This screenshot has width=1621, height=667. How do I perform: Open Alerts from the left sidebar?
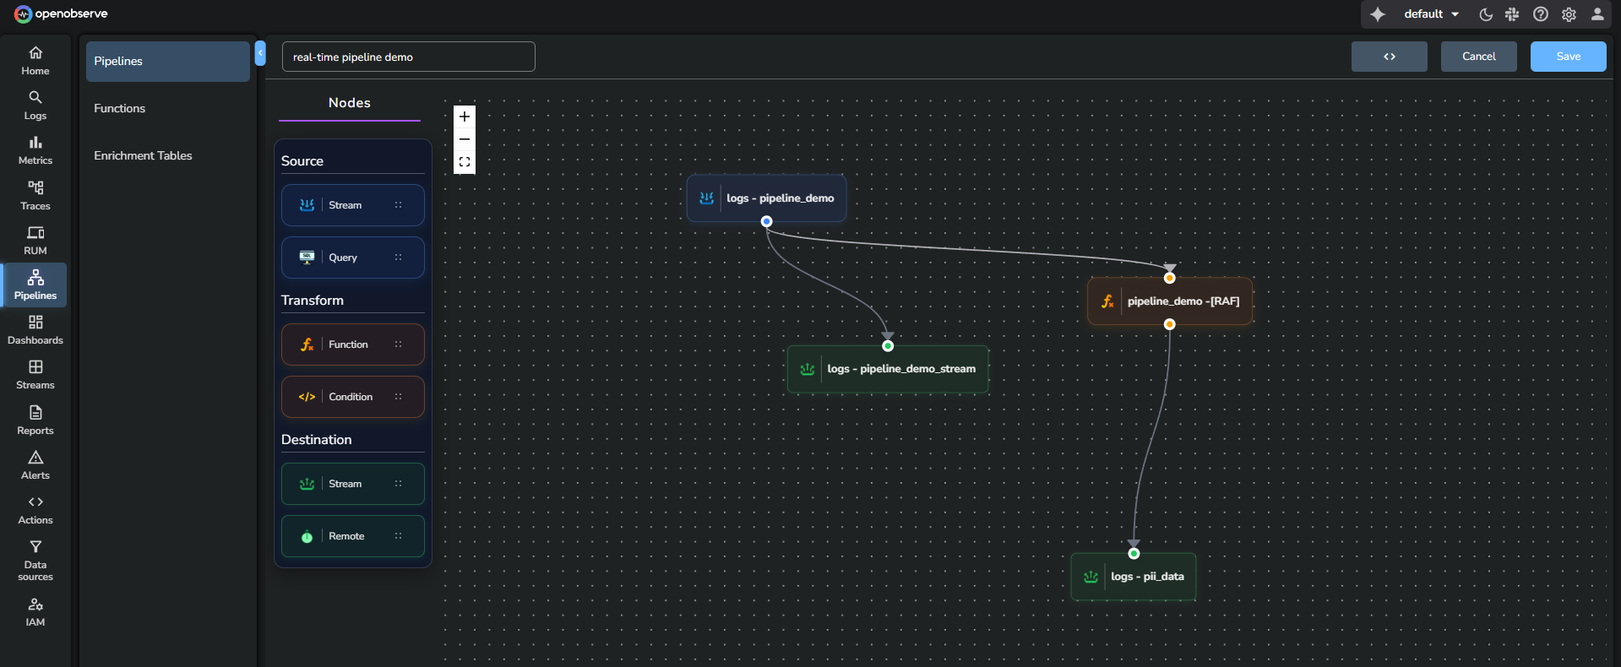coord(35,464)
